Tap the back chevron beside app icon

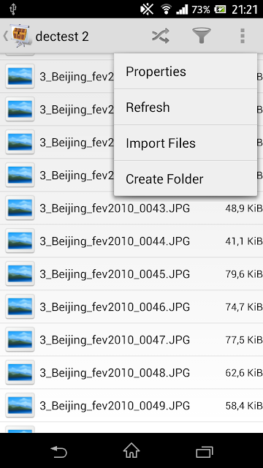[6, 36]
